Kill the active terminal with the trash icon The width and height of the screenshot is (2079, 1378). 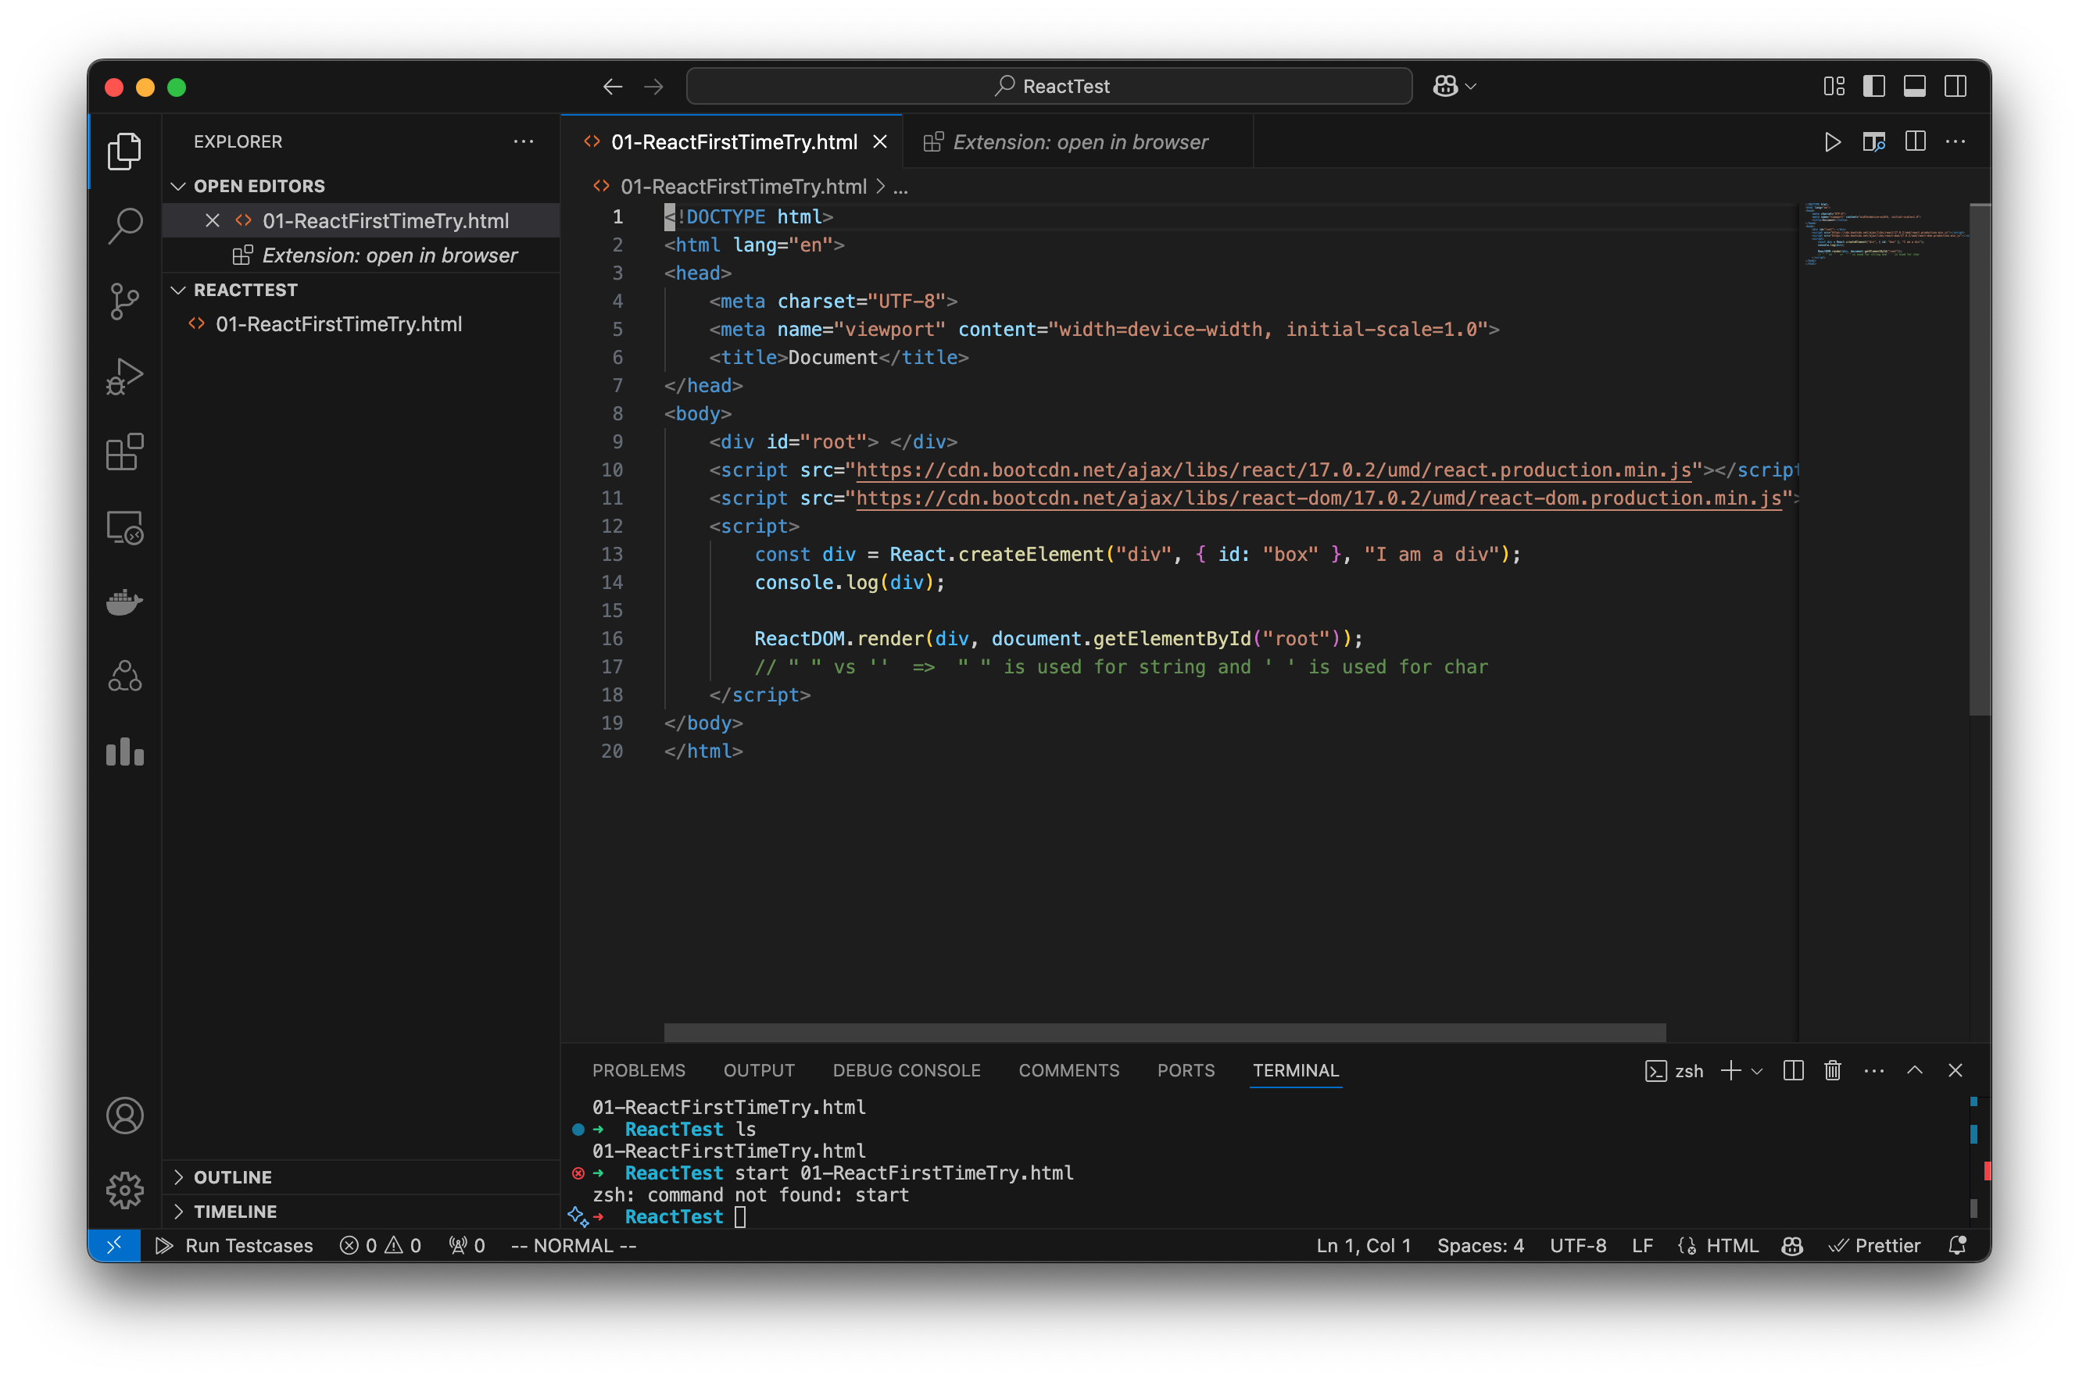[x=1833, y=1070]
